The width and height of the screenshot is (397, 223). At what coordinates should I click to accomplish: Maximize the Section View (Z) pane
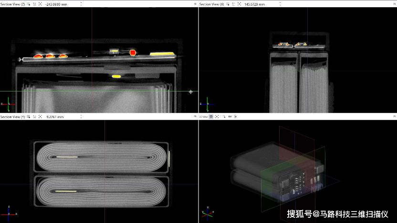pos(195,4)
